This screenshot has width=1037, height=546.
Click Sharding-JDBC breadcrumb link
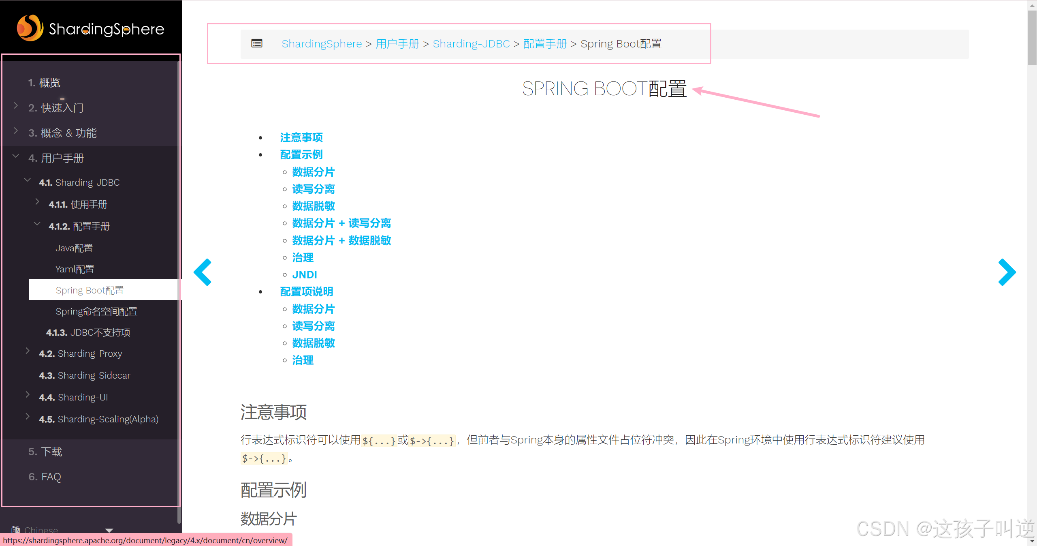point(471,44)
